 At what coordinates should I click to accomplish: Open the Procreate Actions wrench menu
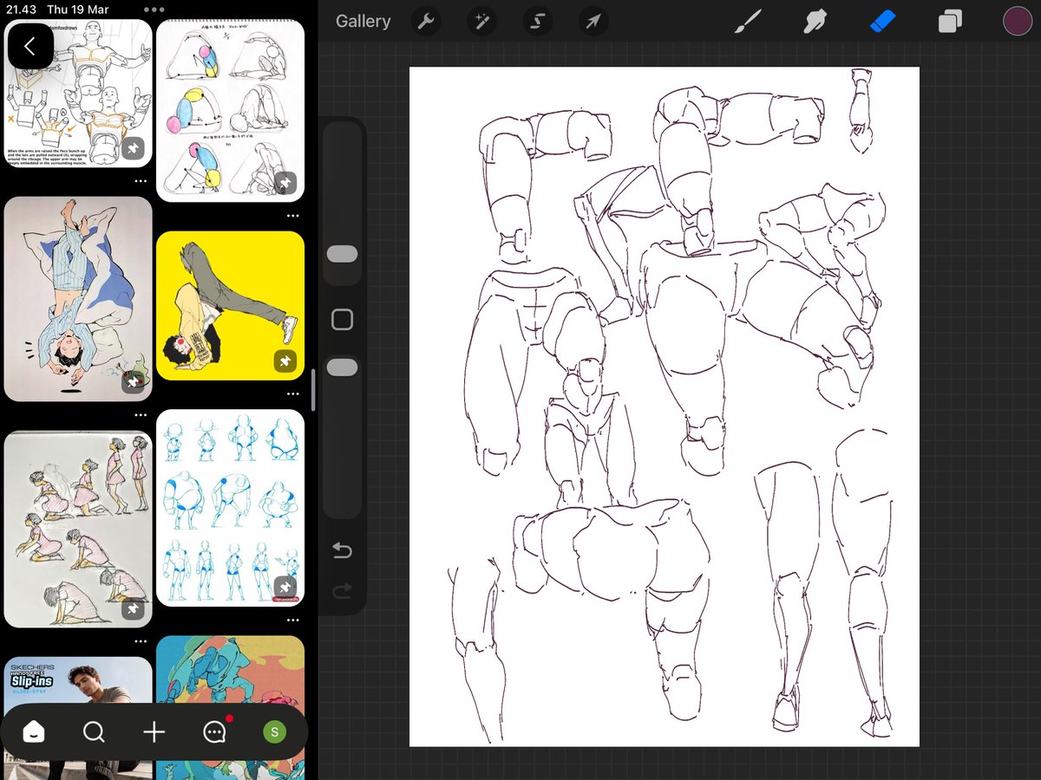click(x=425, y=22)
